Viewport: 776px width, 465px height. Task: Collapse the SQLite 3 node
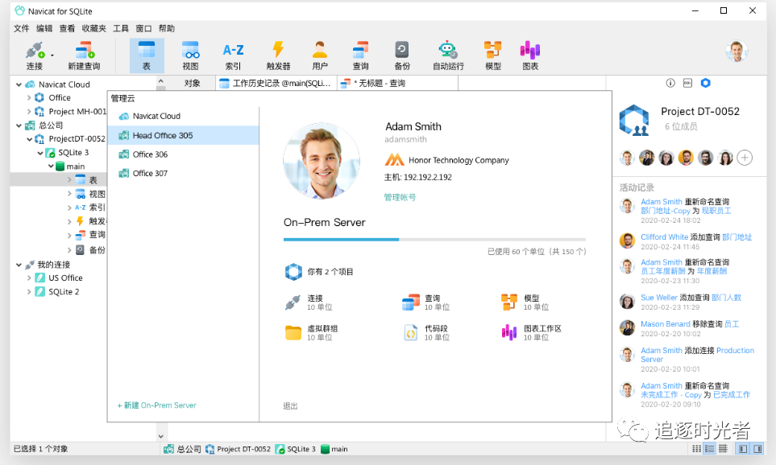(40, 153)
